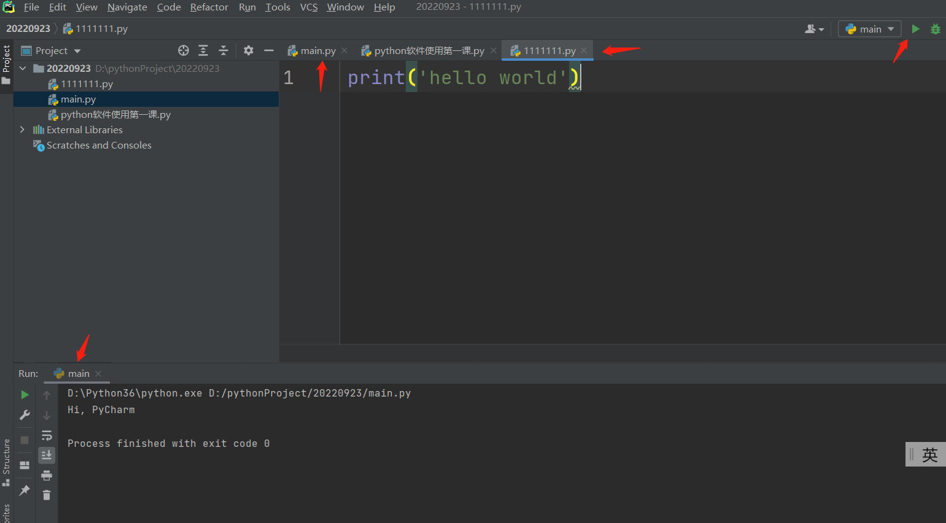Collapse all items in the Project panel
946x523 pixels.
(x=223, y=50)
